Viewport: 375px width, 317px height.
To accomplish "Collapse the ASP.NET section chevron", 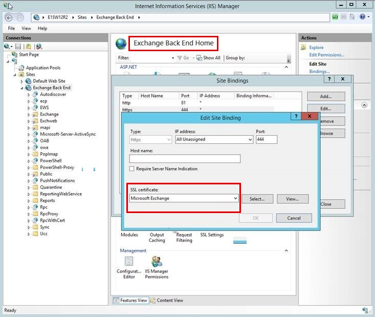I will (286, 67).
